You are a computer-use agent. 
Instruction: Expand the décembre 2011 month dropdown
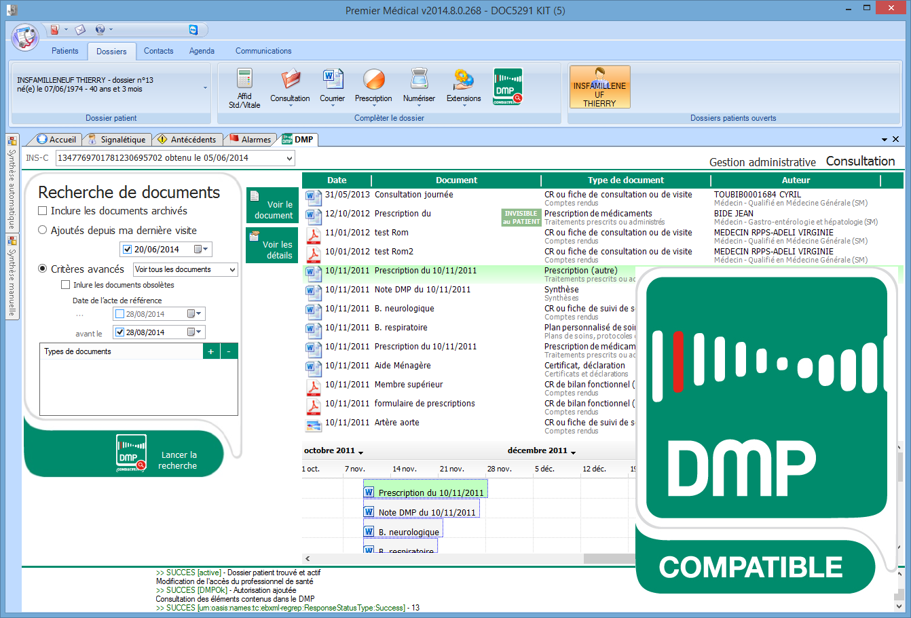pos(573,452)
